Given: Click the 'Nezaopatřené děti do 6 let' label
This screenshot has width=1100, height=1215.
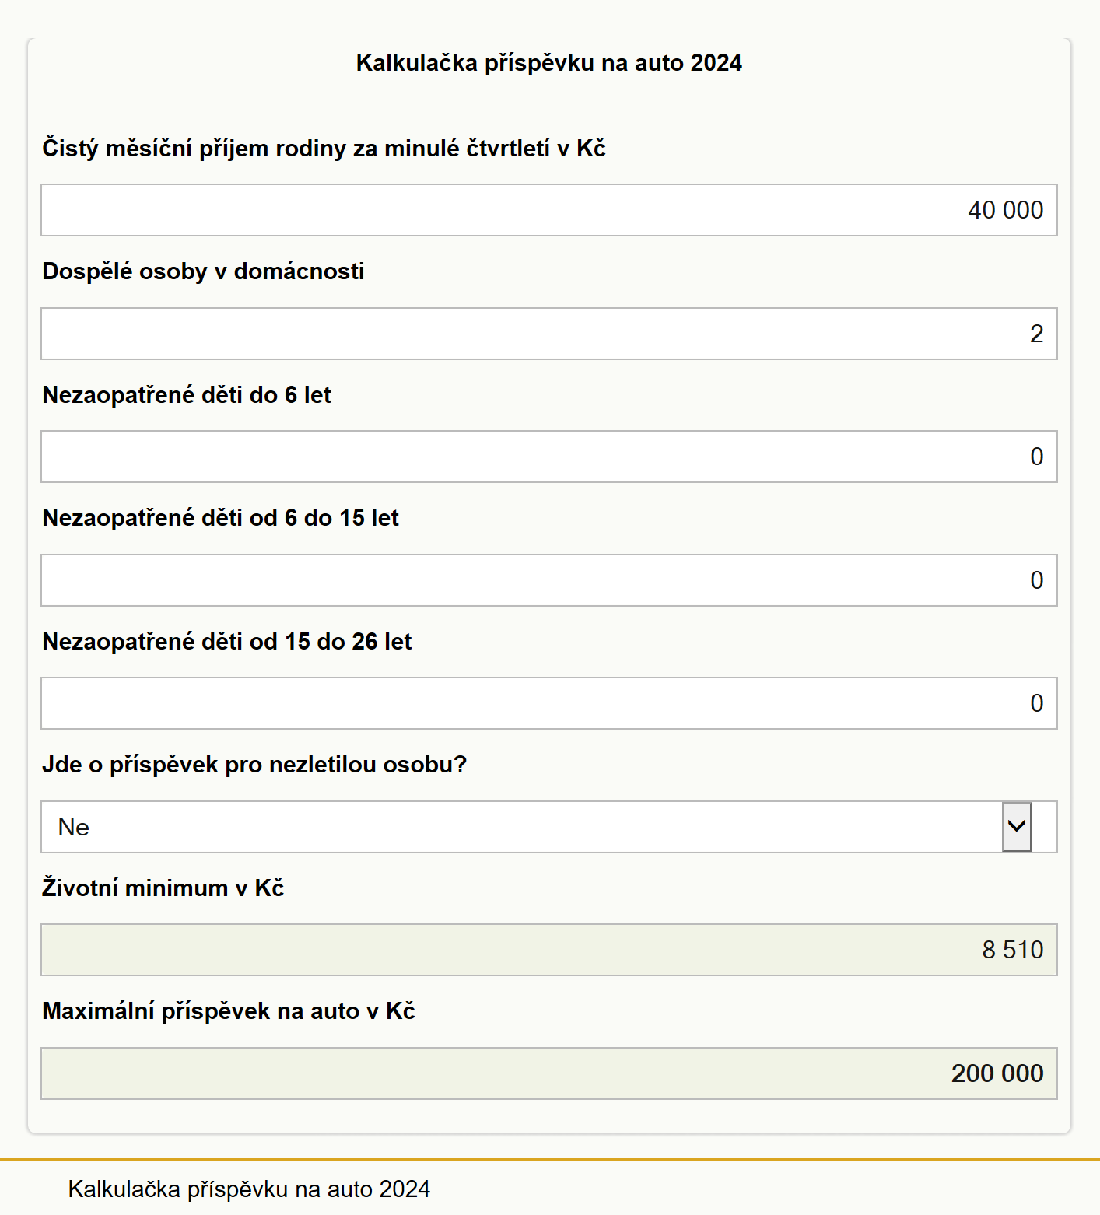Looking at the screenshot, I should 187,395.
